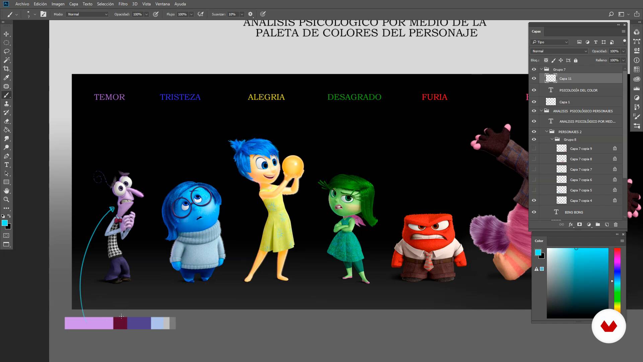This screenshot has width=643, height=362.
Task: Click the foreground color swatch in toolbar
Action: [x=4, y=223]
